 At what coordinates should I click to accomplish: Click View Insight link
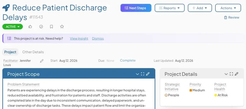(79, 39)
